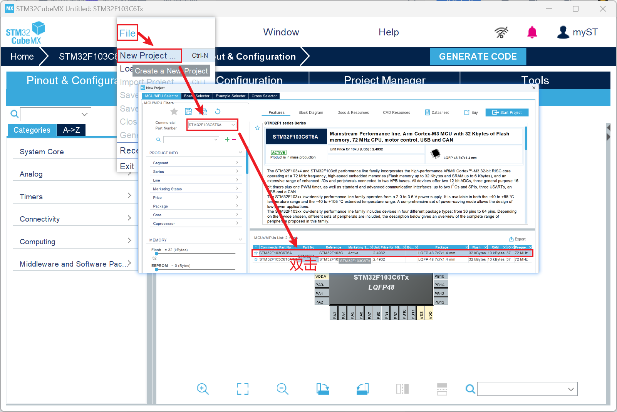Collapse the PRODUCT INFO section
Viewport: 617px width, 412px height.
(x=240, y=153)
